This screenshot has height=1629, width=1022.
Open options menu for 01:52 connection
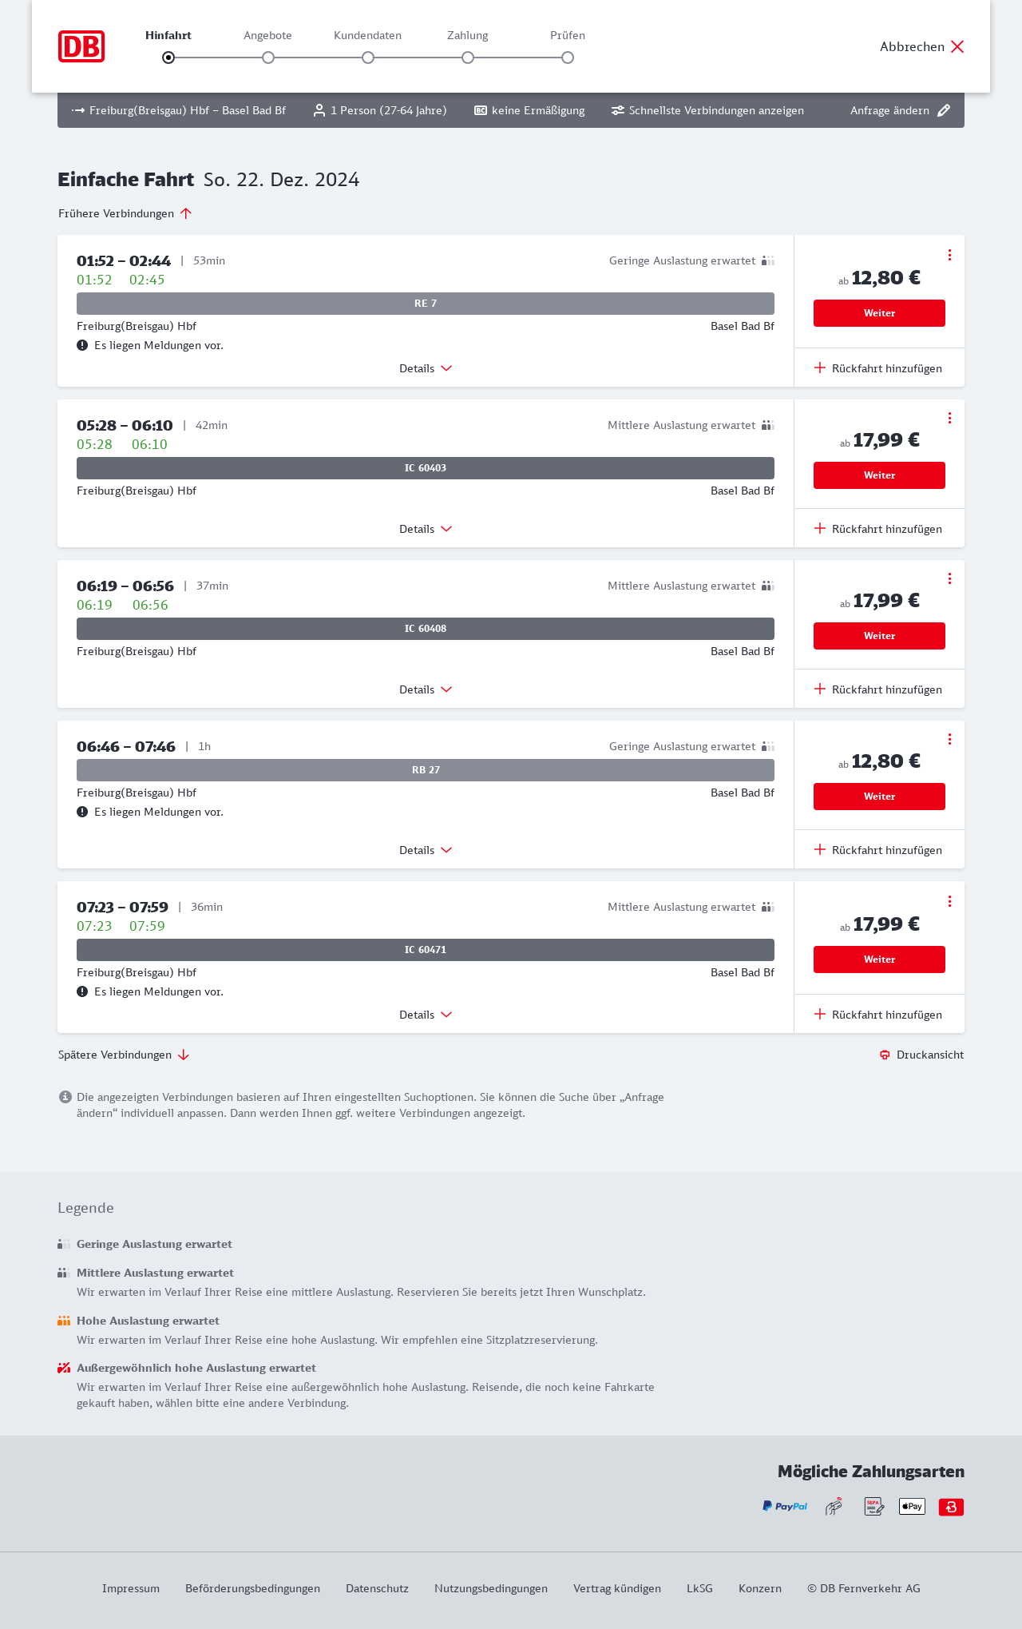click(x=949, y=255)
